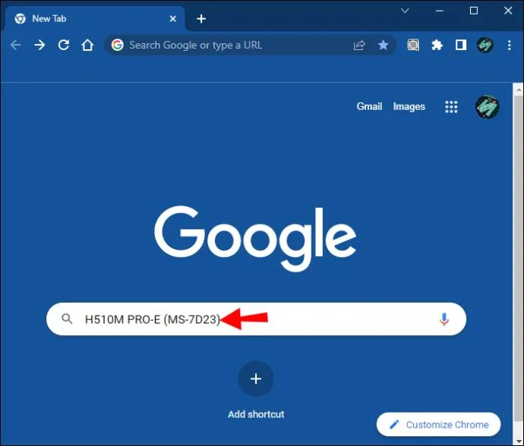Select the New Tab tab

pyautogui.click(x=94, y=18)
